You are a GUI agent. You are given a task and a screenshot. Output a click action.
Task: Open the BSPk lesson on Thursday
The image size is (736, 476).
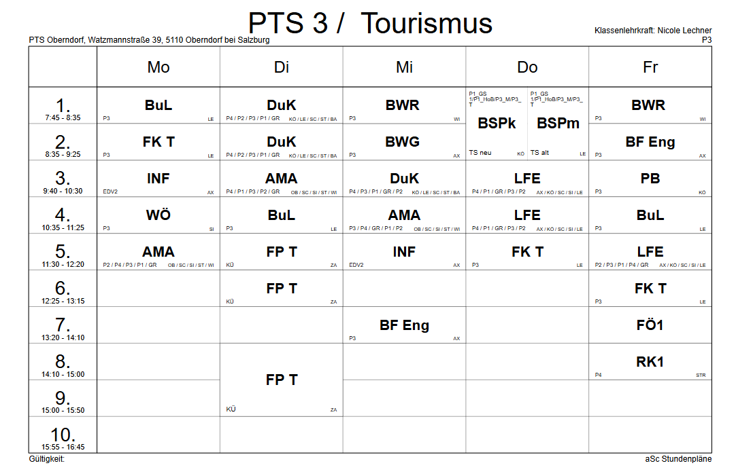(x=497, y=124)
